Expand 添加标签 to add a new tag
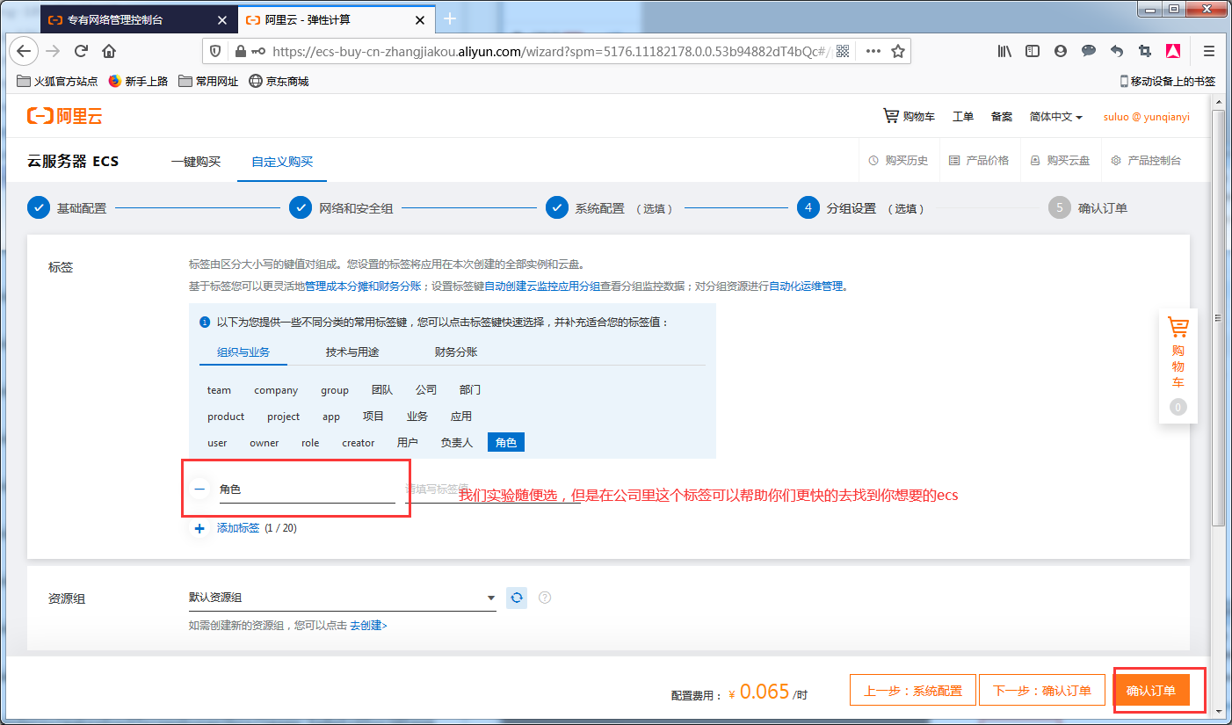The image size is (1232, 725). [x=237, y=529]
